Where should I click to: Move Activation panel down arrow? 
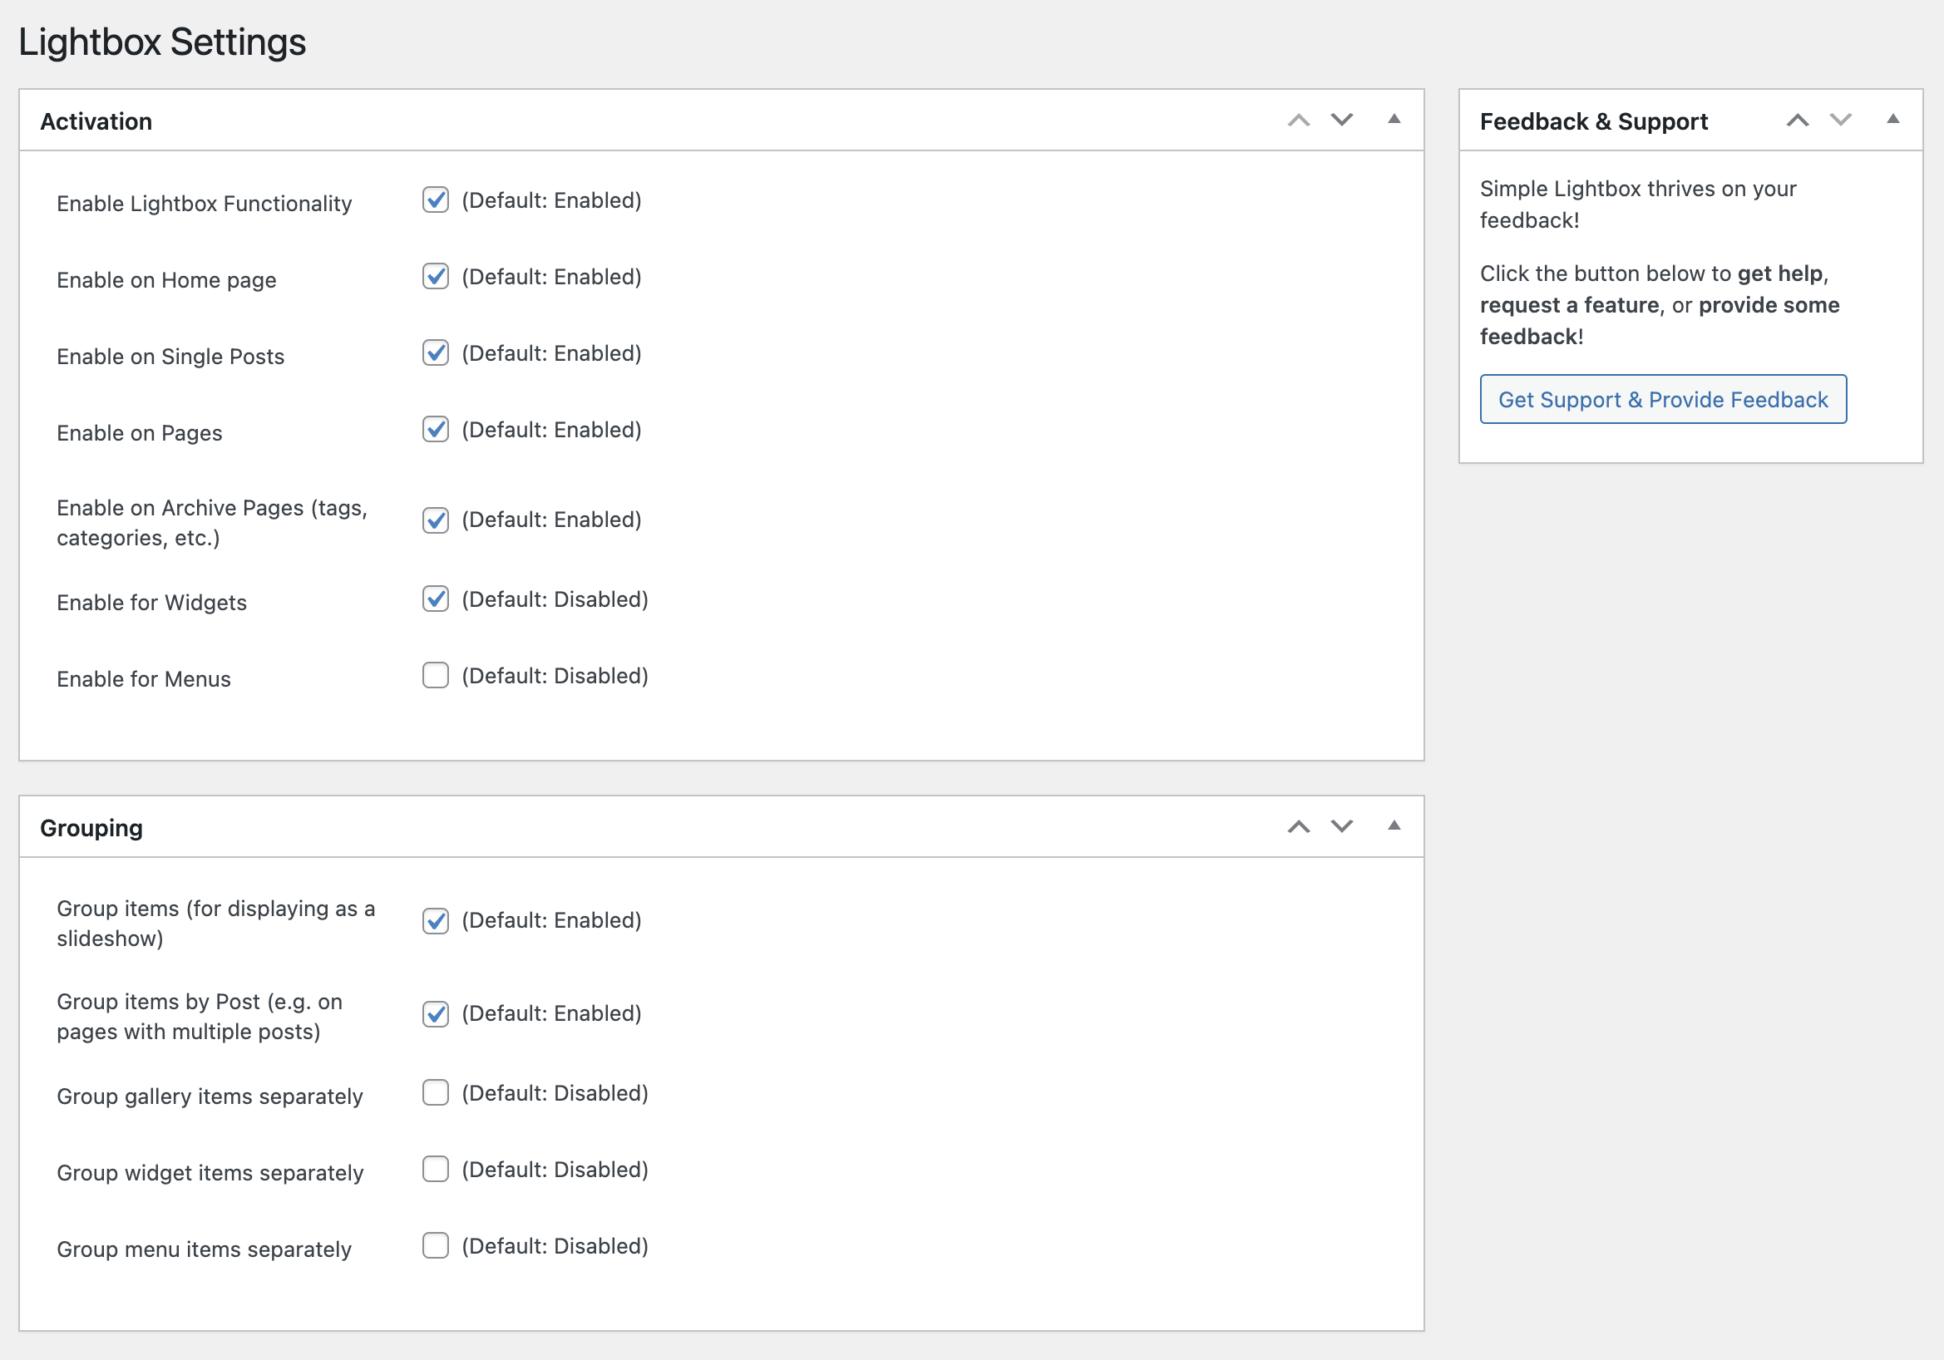(x=1341, y=121)
